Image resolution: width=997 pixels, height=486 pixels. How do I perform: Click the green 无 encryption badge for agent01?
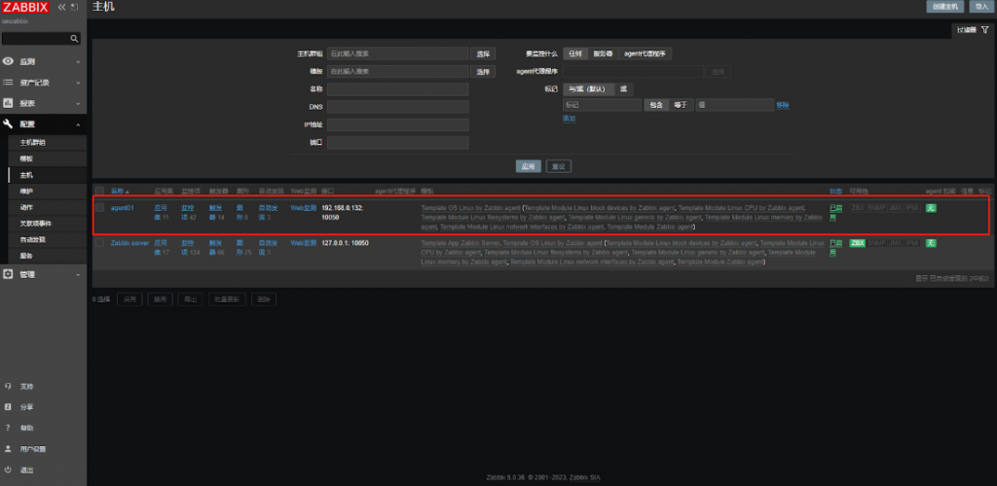tap(931, 208)
